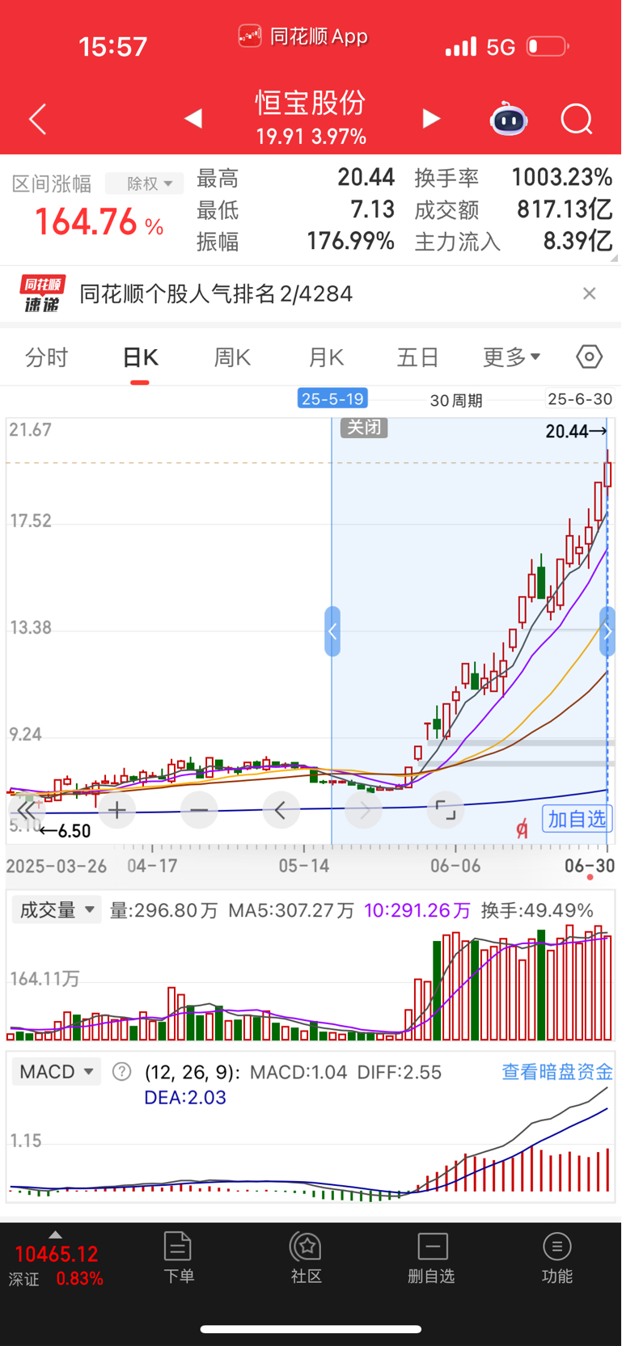Open 社区 community page
This screenshot has height=1346, width=622.
(x=307, y=1258)
